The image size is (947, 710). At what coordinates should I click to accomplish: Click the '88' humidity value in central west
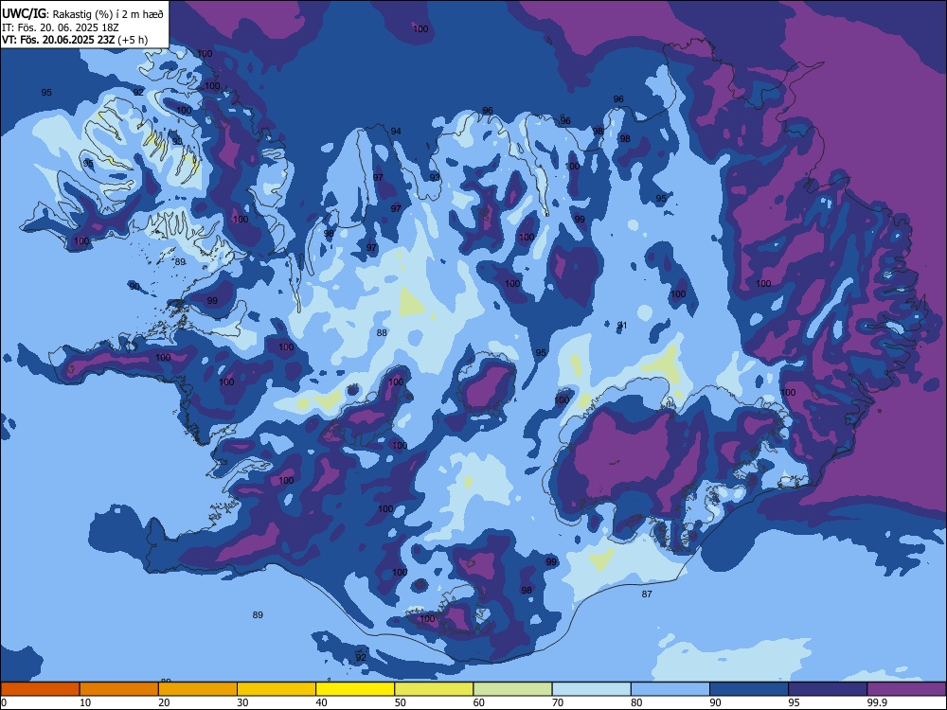tap(382, 332)
